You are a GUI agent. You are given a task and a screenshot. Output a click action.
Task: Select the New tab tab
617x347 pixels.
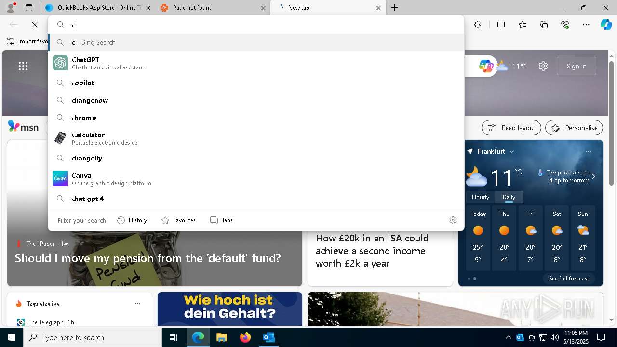328,8
